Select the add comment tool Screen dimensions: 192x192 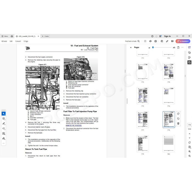point(4,118)
